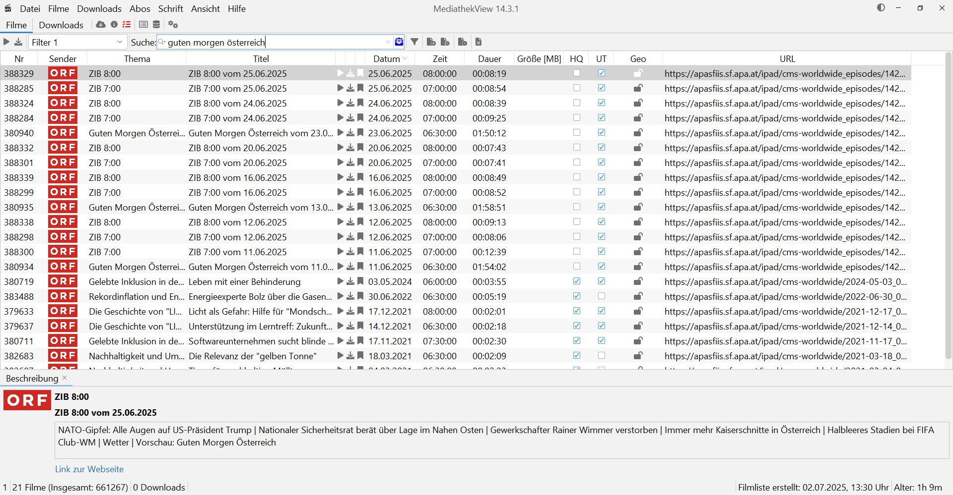Click the remove filter icon with minus
The height and width of the screenshot is (495, 953).
click(x=445, y=42)
